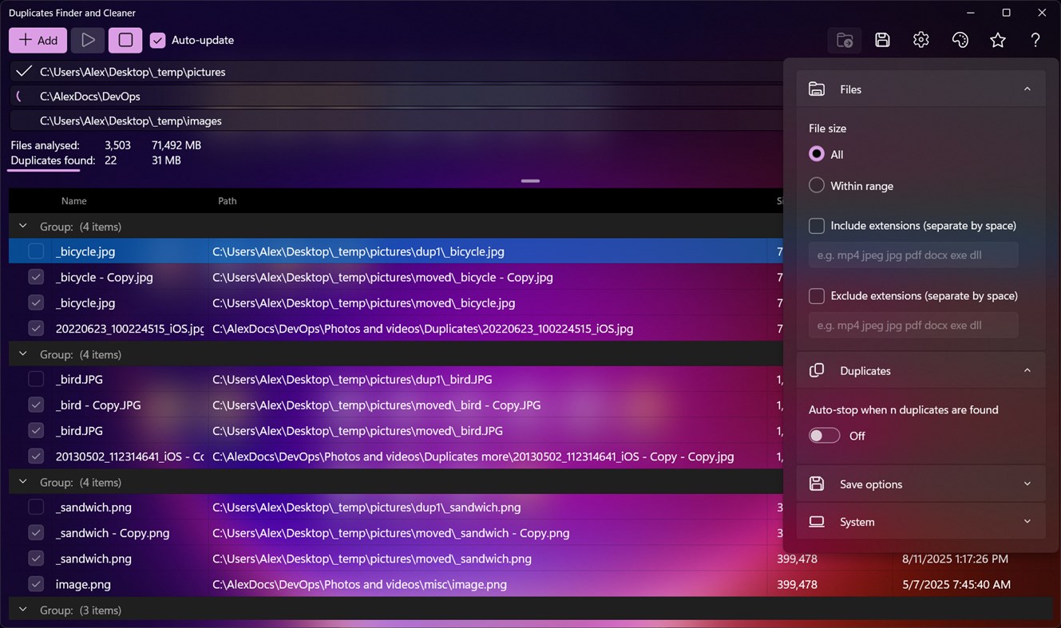Collapse the first duplicates group of 4 items
Screen dimensions: 1061x628
22,226
